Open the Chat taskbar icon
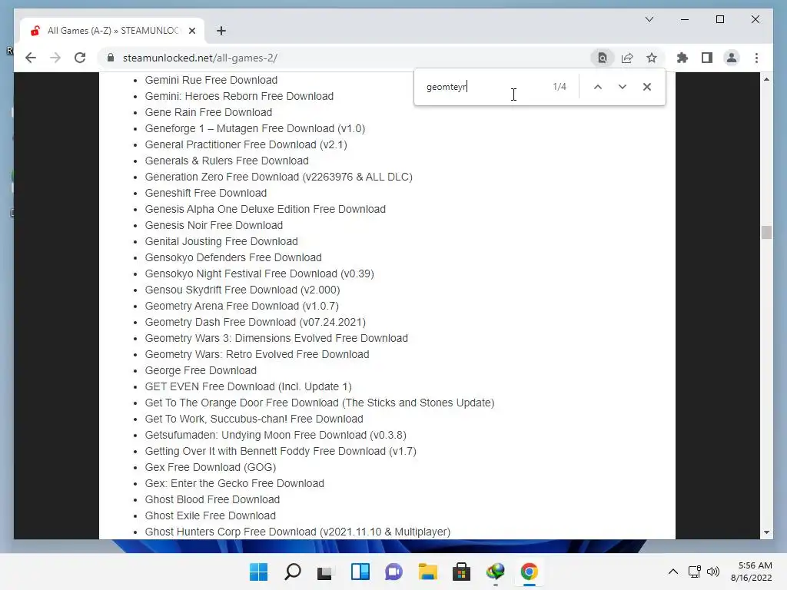 click(394, 572)
